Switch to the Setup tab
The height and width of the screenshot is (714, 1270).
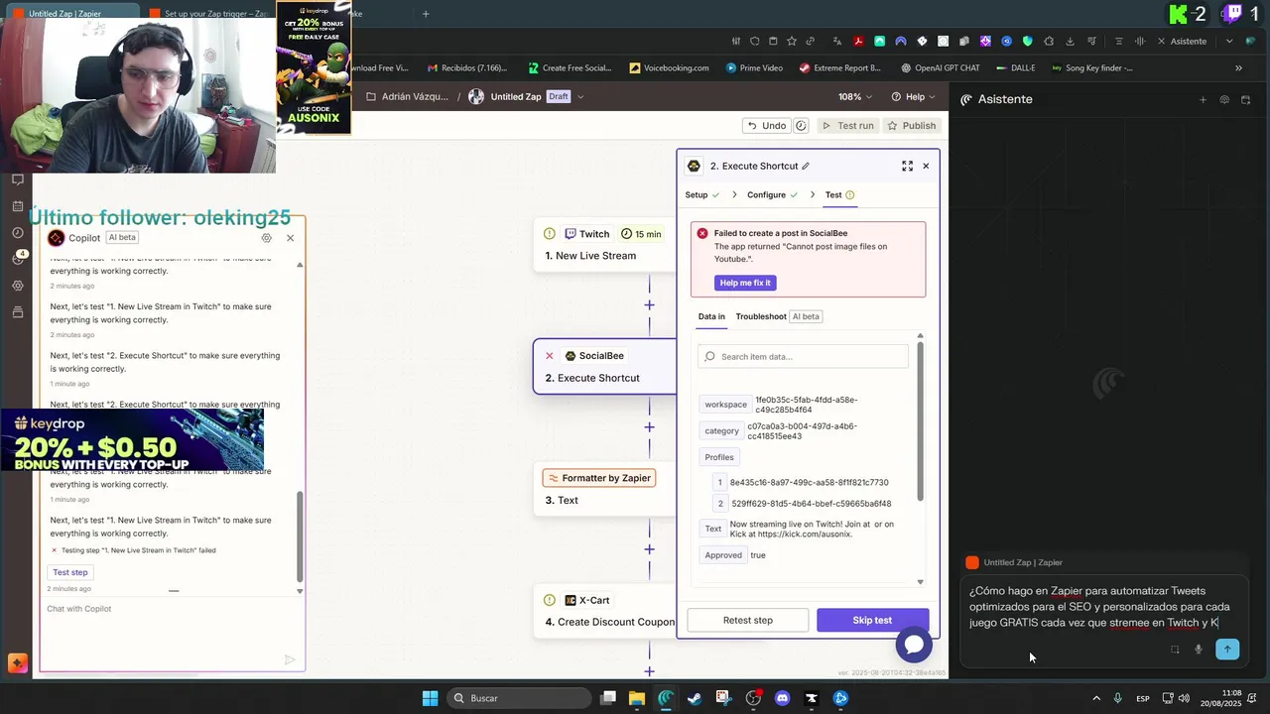click(x=702, y=194)
